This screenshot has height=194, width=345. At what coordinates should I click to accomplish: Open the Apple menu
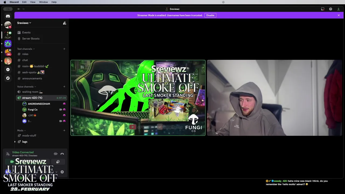point(5,2)
